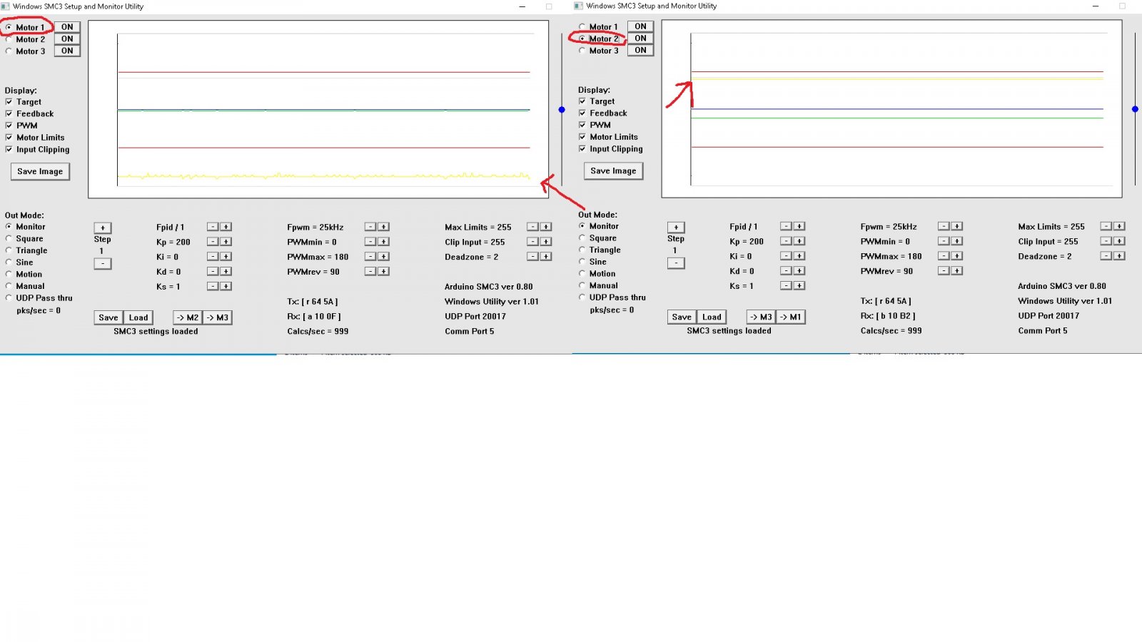1142x642 pixels.
Task: Select Motor 3 radio in left window
Action: (x=9, y=51)
